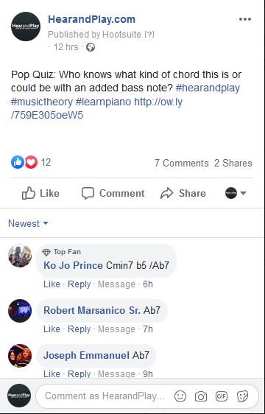Attach a photo using camera icon
The height and width of the screenshot is (414, 265).
(x=201, y=396)
